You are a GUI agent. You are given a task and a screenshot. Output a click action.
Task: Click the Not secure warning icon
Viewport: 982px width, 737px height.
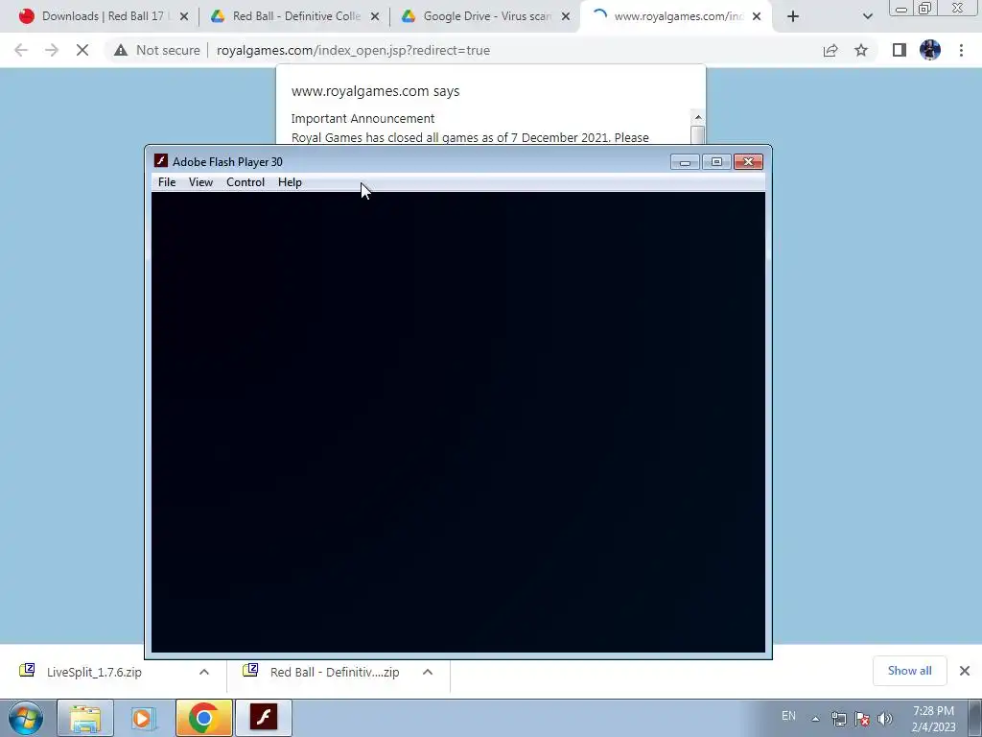coord(121,50)
